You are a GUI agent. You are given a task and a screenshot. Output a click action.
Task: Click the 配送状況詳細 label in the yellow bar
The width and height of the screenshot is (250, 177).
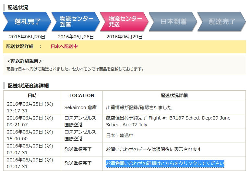19,46
